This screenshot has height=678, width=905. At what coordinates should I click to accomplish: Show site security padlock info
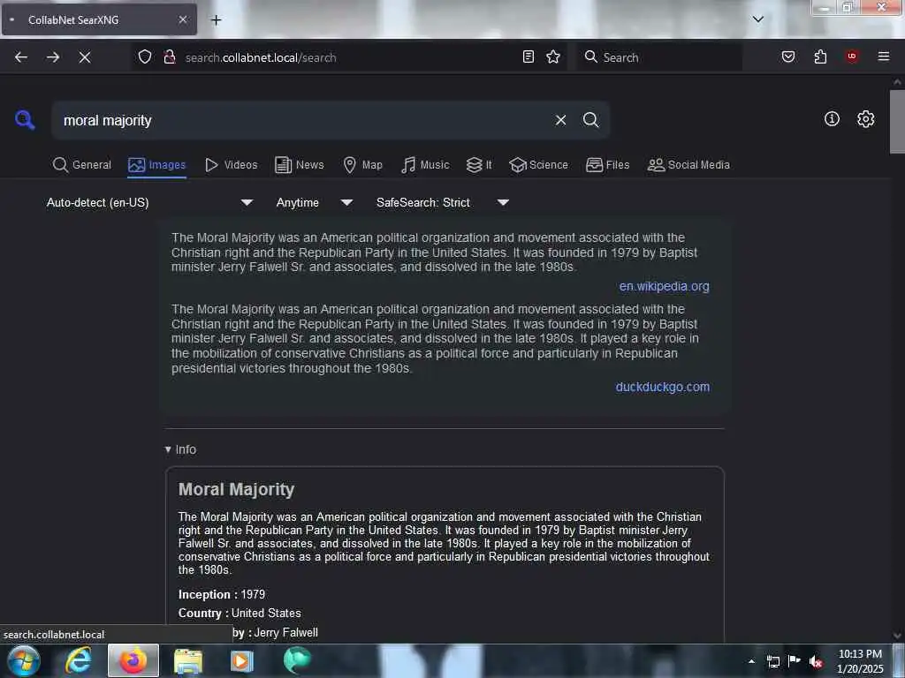(x=169, y=57)
